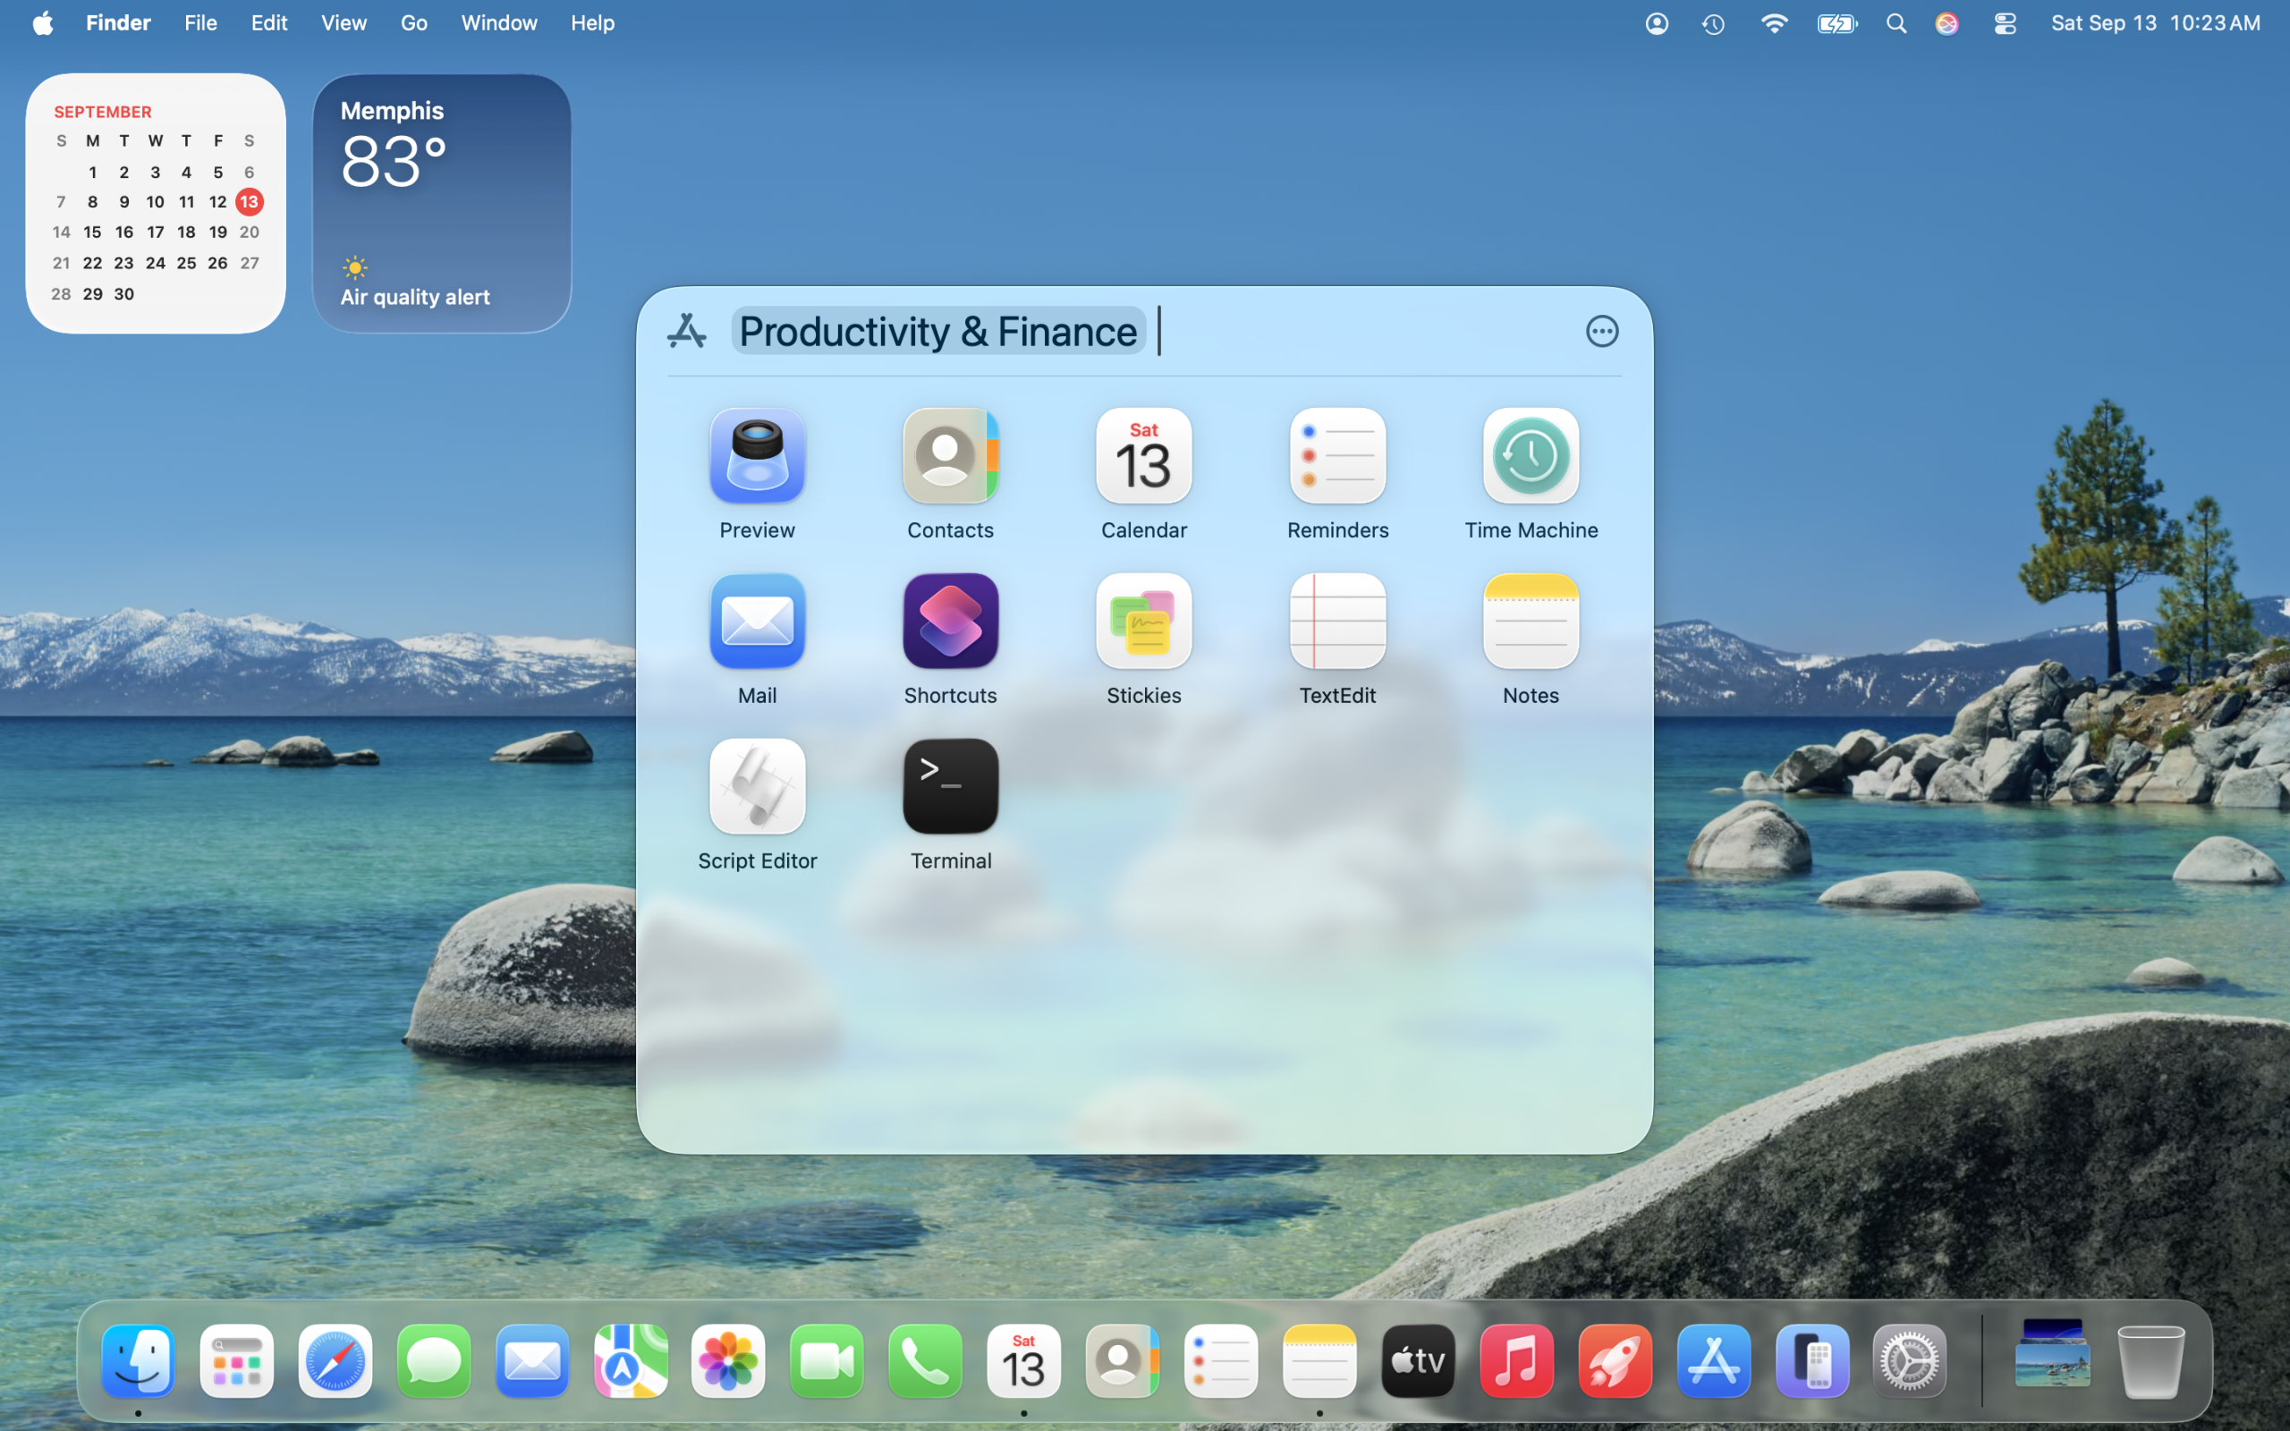Open the View menu
This screenshot has width=2290, height=1431.
tap(343, 22)
